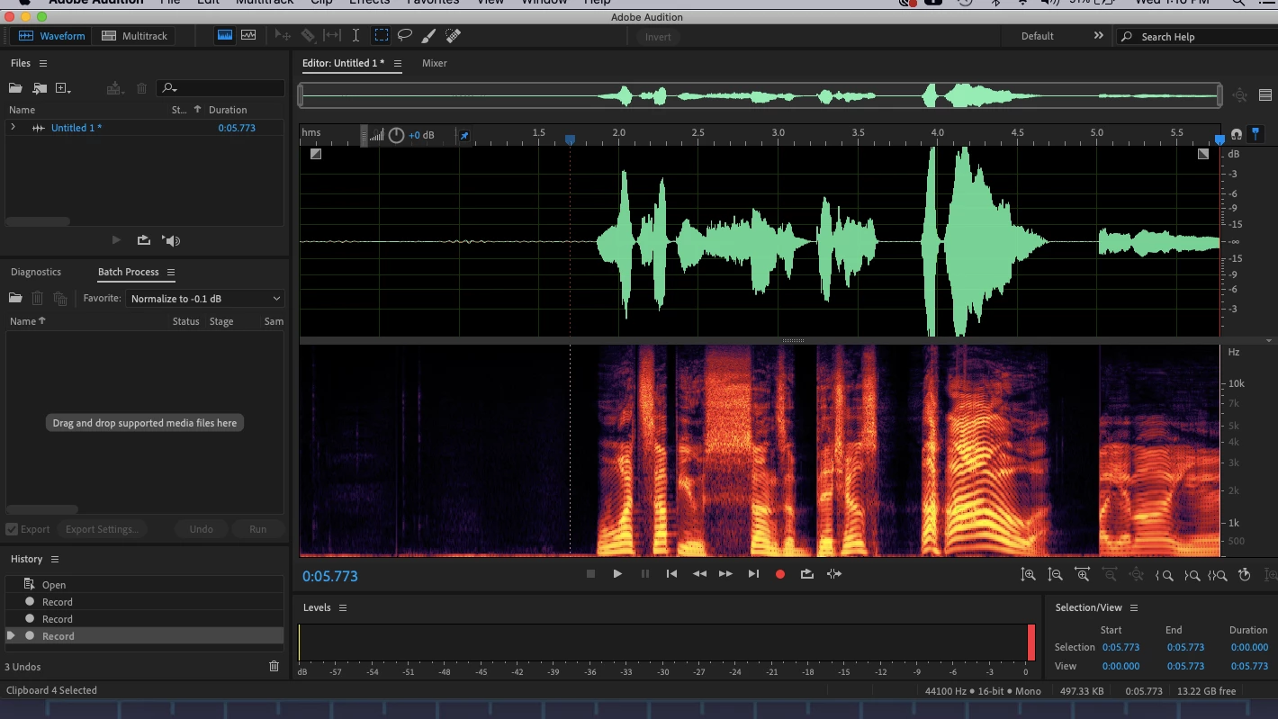Image resolution: width=1278 pixels, height=719 pixels.
Task: Sort files by Duration column
Action: [x=228, y=110]
